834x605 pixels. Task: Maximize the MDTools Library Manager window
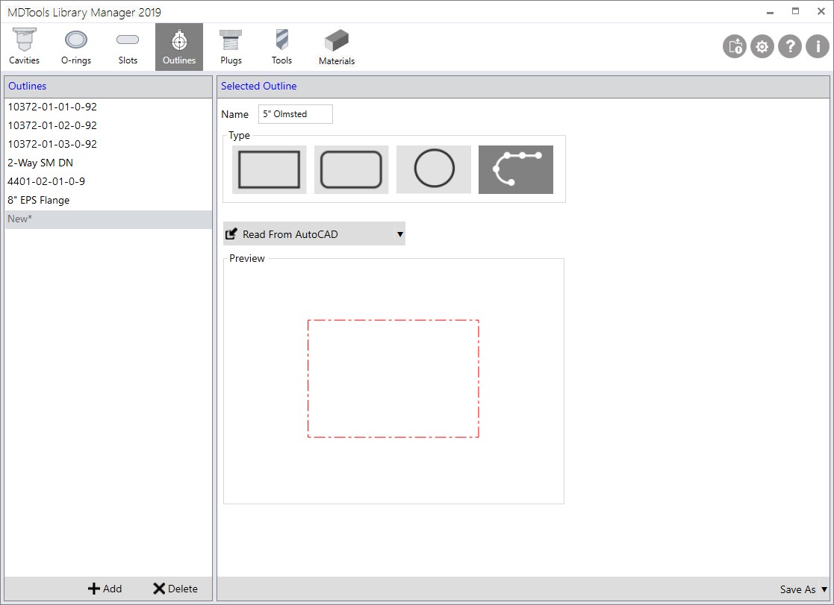[795, 12]
